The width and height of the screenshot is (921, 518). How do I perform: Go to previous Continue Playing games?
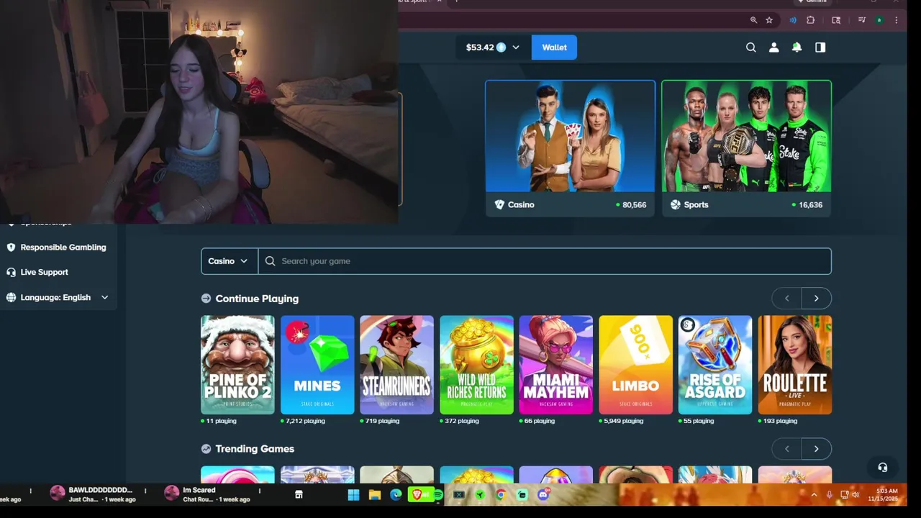click(x=786, y=299)
